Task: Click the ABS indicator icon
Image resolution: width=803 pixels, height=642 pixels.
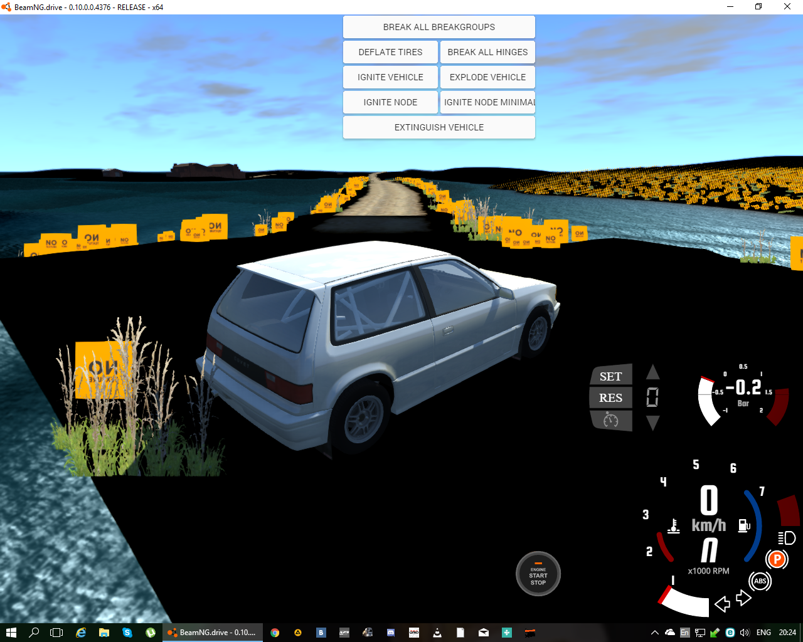Action: coord(760,581)
